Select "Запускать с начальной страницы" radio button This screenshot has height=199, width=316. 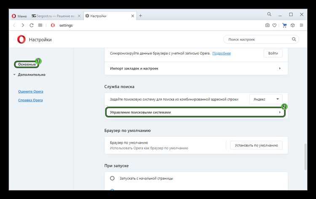click(x=112, y=178)
